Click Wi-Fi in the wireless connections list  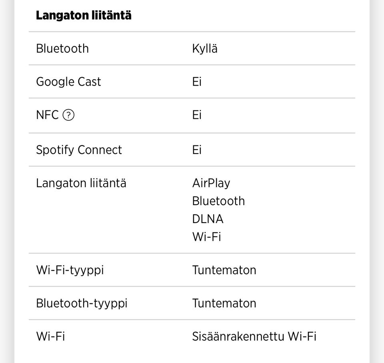pyautogui.click(x=206, y=237)
